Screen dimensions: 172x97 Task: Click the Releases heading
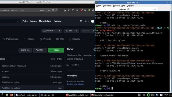coord(72,75)
